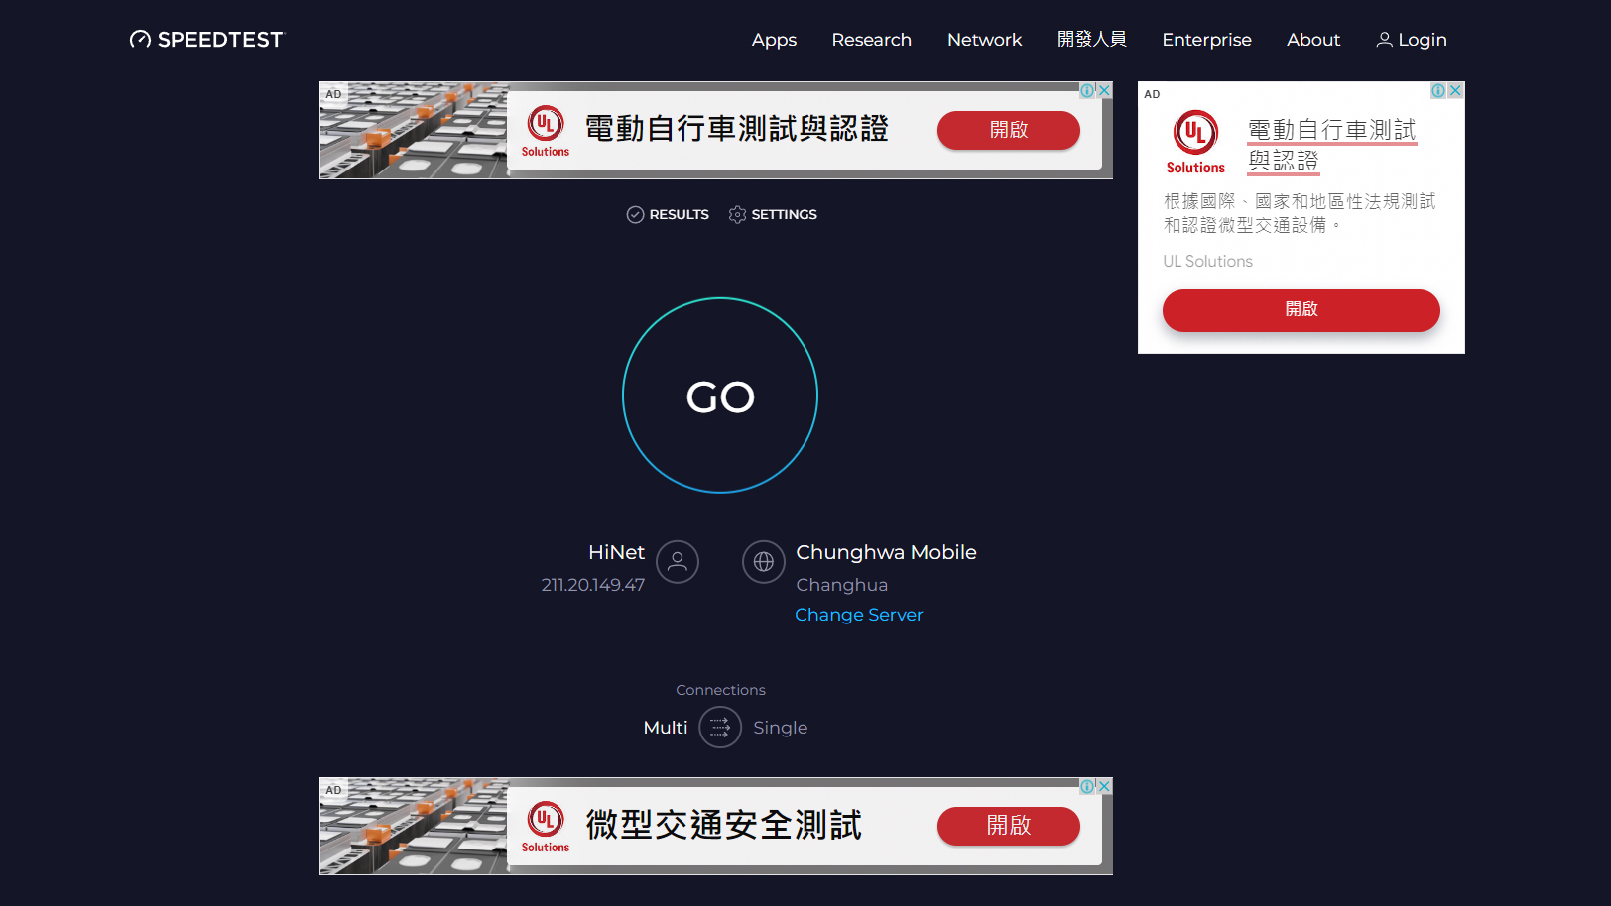
Task: Click the sidebar ad description text
Action: [x=1300, y=213]
